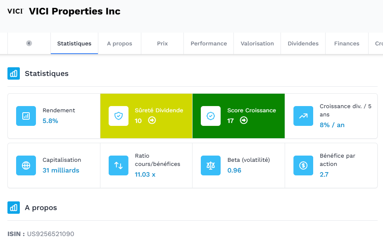Click the Bénéfice par action dollar icon
This screenshot has width=383, height=241.
point(303,165)
